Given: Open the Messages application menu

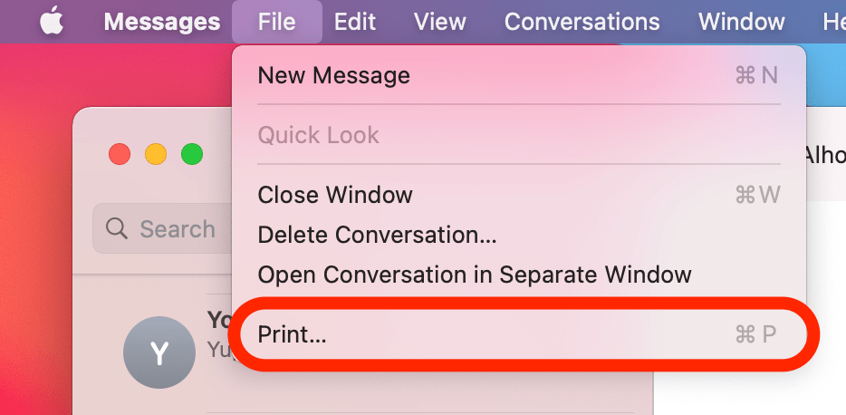Looking at the screenshot, I should (x=162, y=22).
